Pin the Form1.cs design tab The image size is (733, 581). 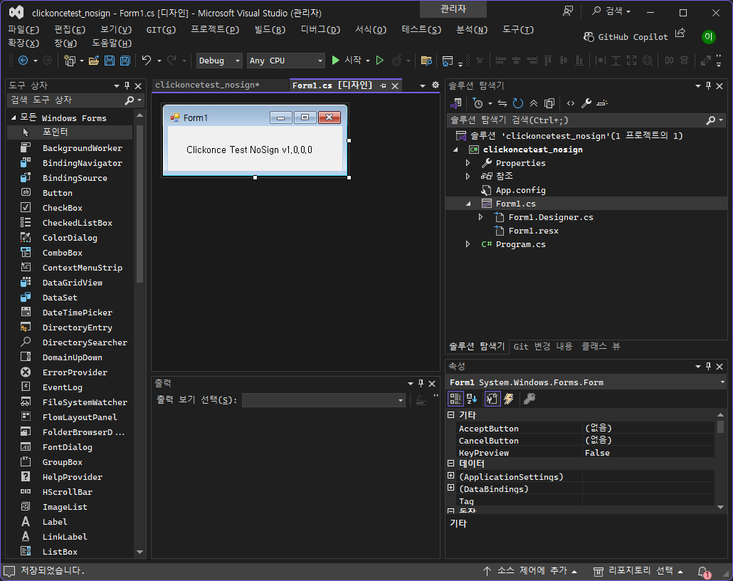point(384,85)
